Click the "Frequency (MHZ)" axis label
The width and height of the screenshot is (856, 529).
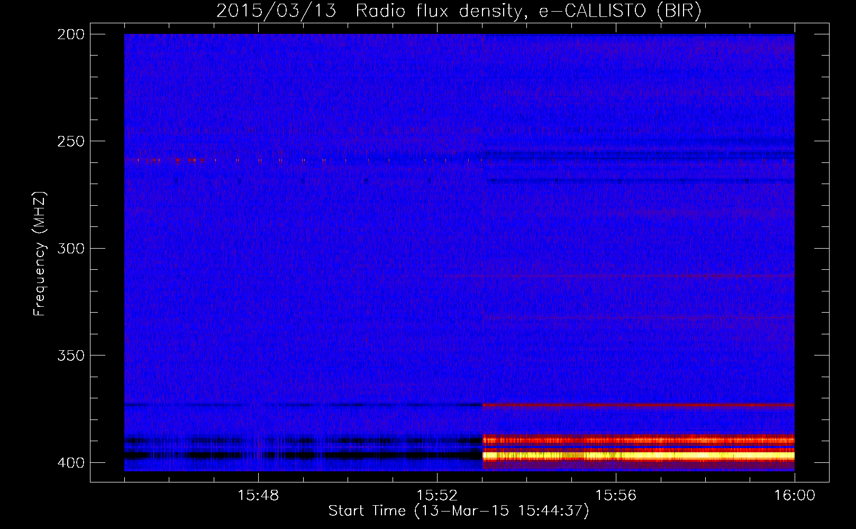[40, 253]
